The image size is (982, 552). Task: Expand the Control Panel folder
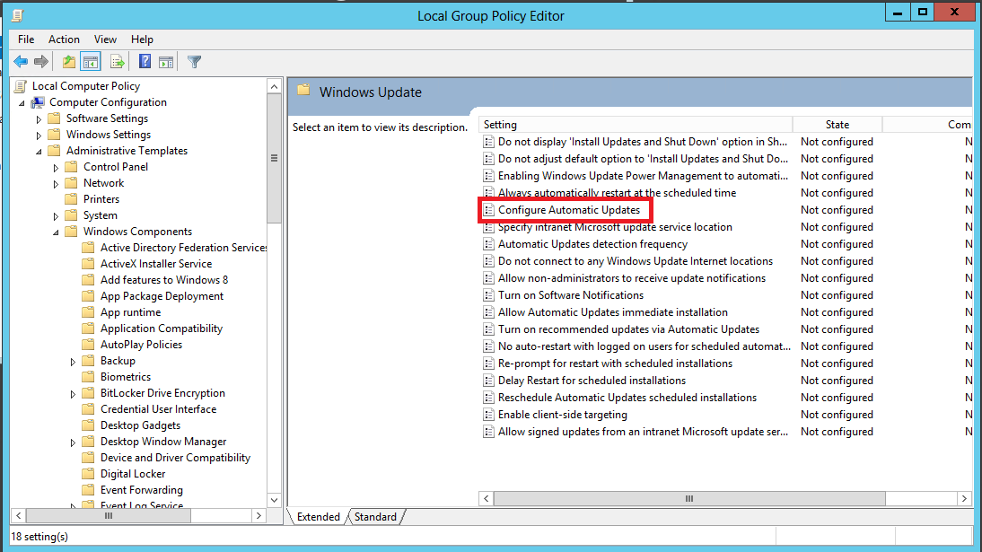(x=56, y=167)
